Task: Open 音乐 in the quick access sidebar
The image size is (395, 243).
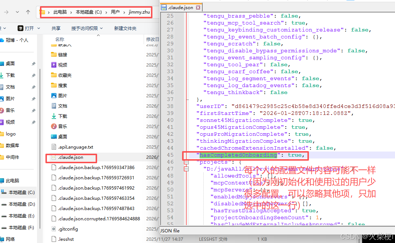Action: pos(10,110)
